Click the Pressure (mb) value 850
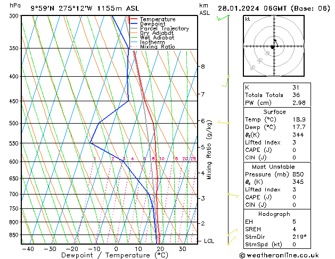The width and height of the screenshot is (335, 259). point(298,174)
